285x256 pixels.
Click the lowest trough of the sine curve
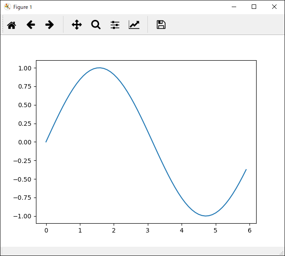click(x=206, y=216)
